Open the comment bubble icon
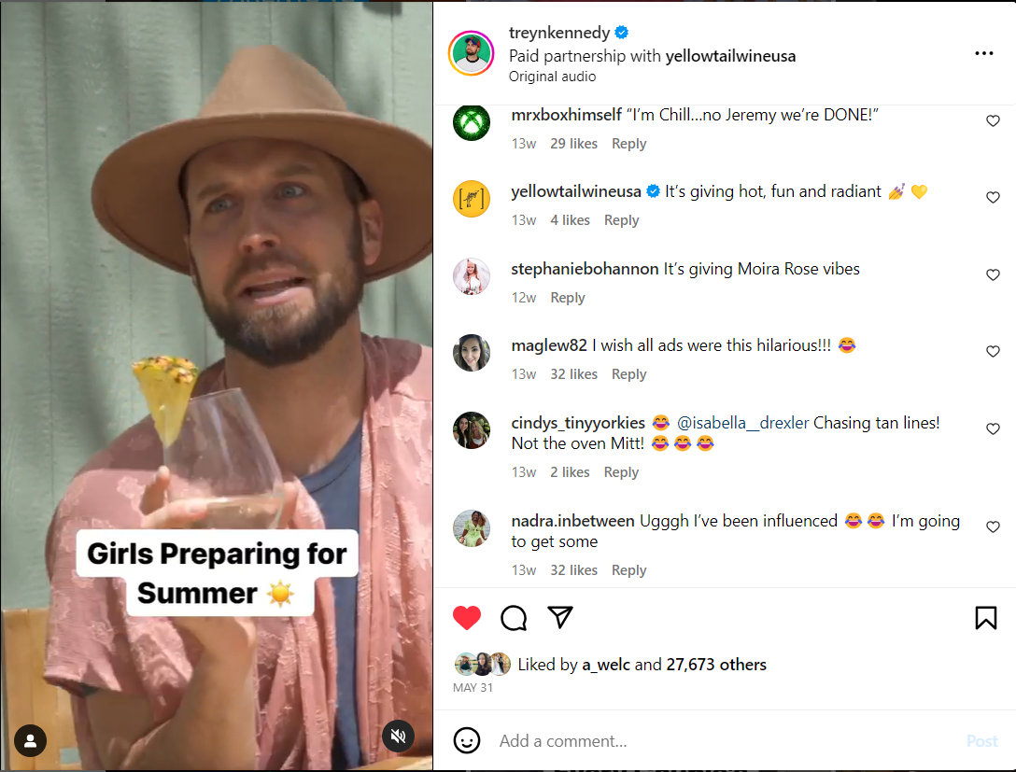The width and height of the screenshot is (1016, 772). [514, 618]
